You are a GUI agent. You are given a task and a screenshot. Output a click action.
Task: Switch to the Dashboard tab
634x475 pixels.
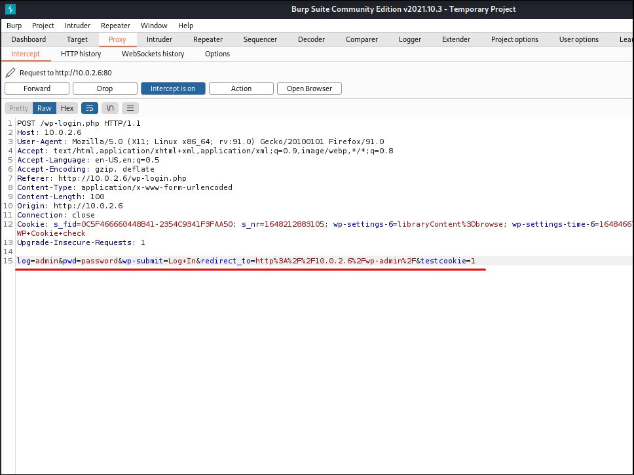[29, 40]
